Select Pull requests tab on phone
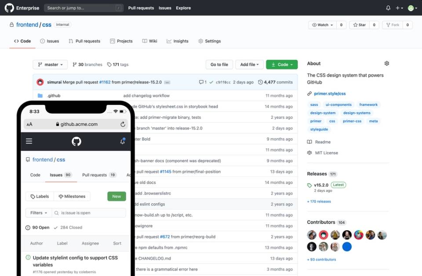 [99, 175]
